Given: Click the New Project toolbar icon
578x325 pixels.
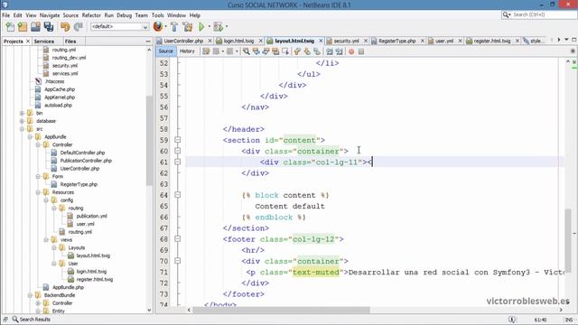Looking at the screenshot, I should [x=23, y=26].
